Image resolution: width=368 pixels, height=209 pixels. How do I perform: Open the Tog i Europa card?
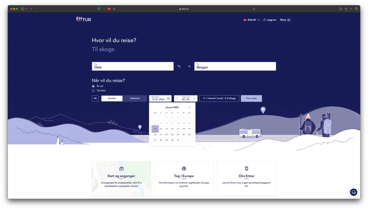[x=184, y=178]
